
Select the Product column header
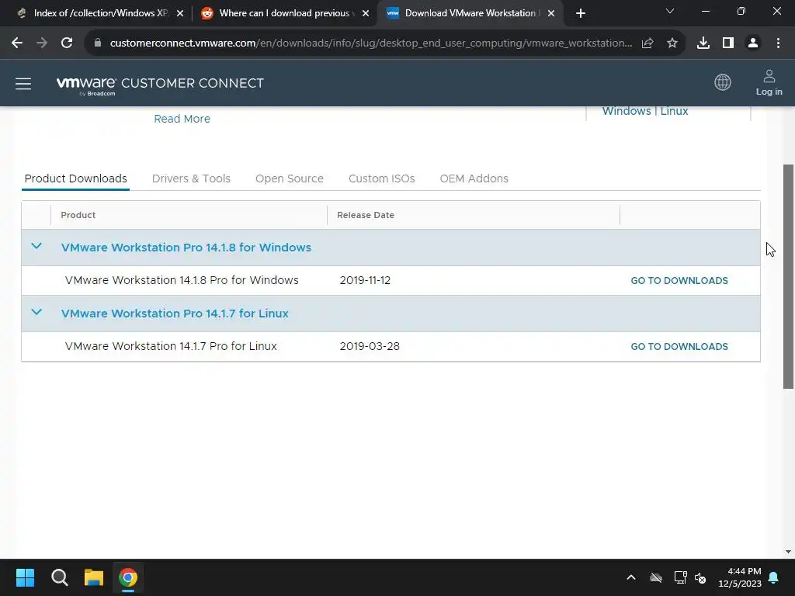point(78,215)
